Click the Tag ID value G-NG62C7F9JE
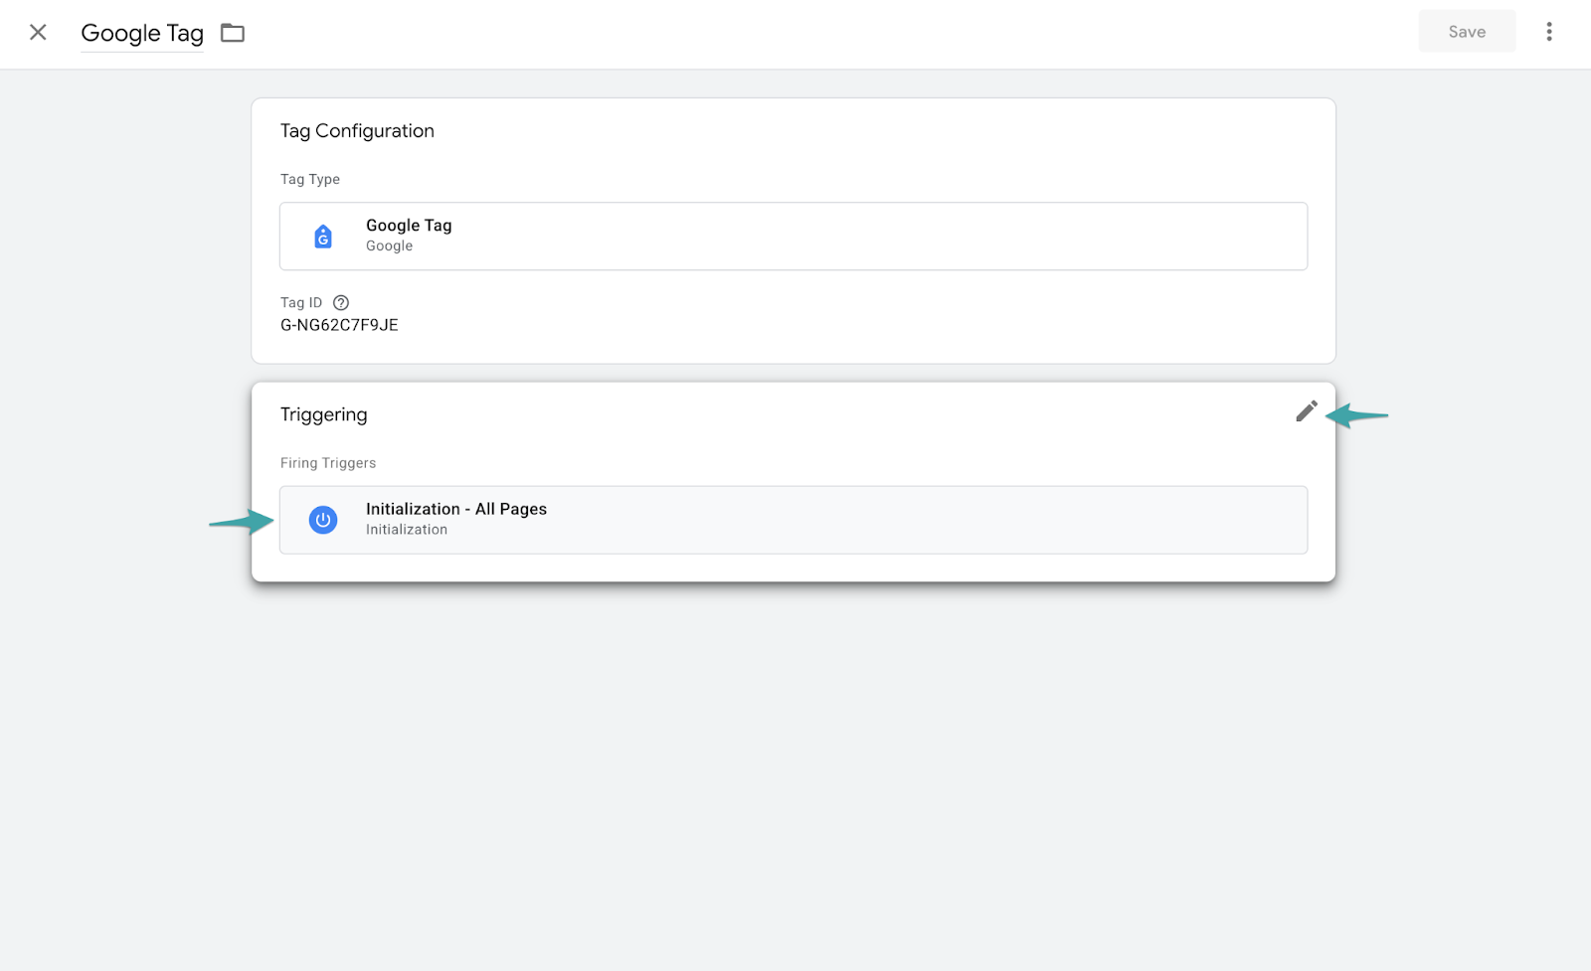1591x971 pixels. (x=339, y=325)
